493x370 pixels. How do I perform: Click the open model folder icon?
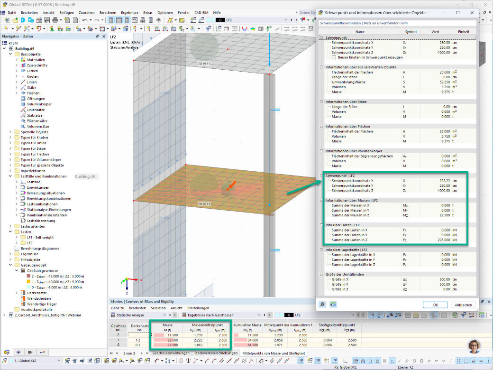(x=15, y=20)
